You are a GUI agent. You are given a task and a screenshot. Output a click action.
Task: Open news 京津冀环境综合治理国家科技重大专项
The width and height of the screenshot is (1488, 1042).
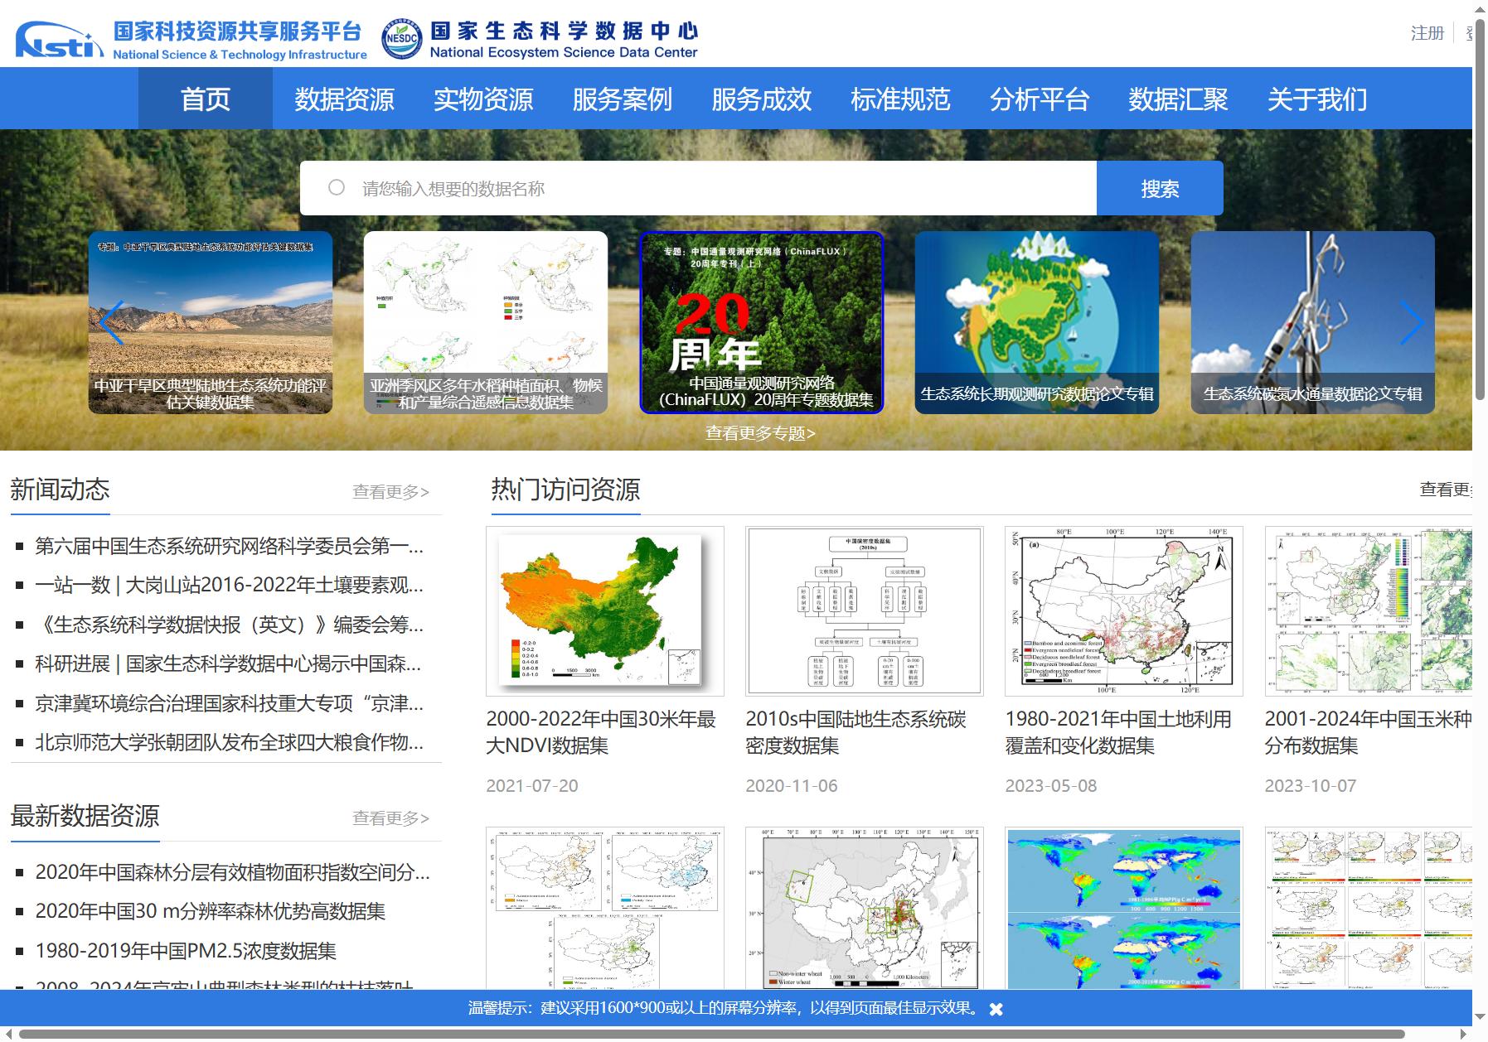click(x=229, y=703)
